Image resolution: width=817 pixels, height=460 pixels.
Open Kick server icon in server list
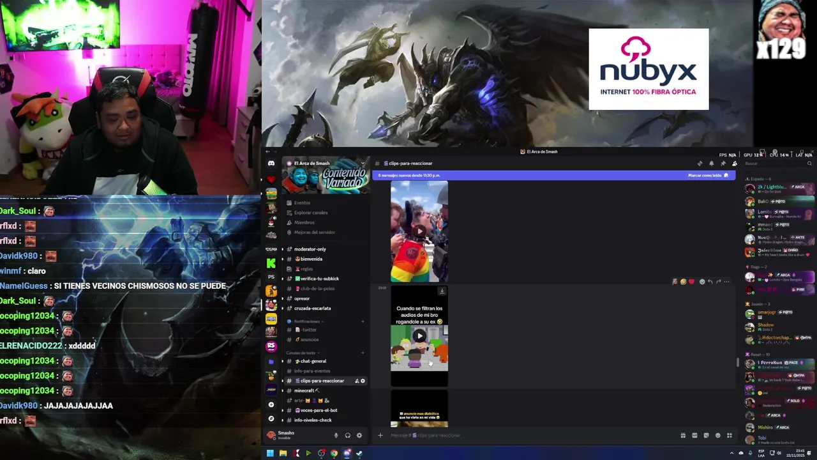pos(271,263)
